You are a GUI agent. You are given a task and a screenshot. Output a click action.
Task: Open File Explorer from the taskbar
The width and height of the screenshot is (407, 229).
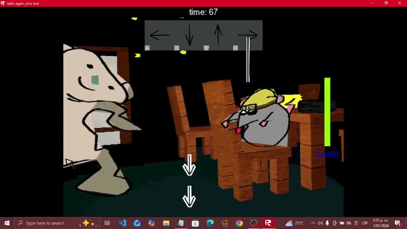166,223
